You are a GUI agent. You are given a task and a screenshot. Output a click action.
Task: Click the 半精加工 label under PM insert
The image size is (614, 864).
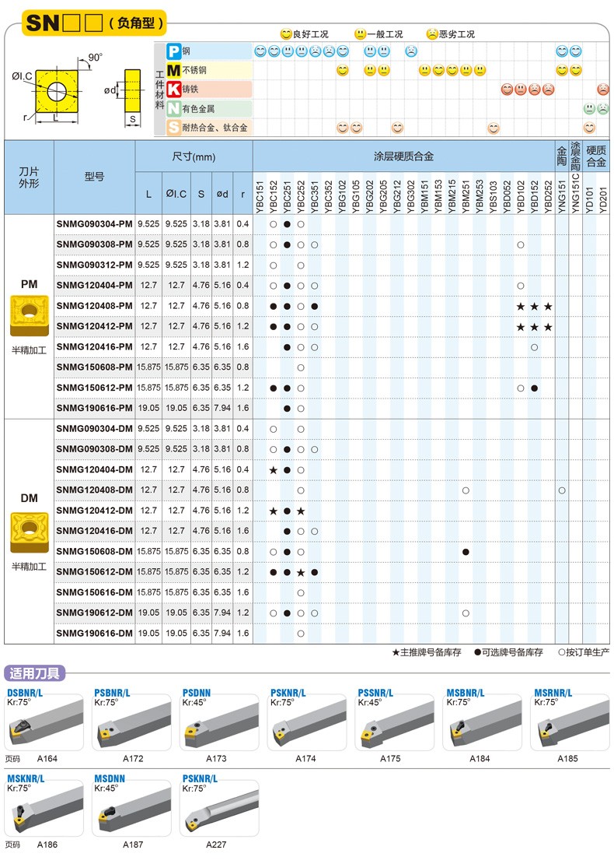pyautogui.click(x=30, y=350)
